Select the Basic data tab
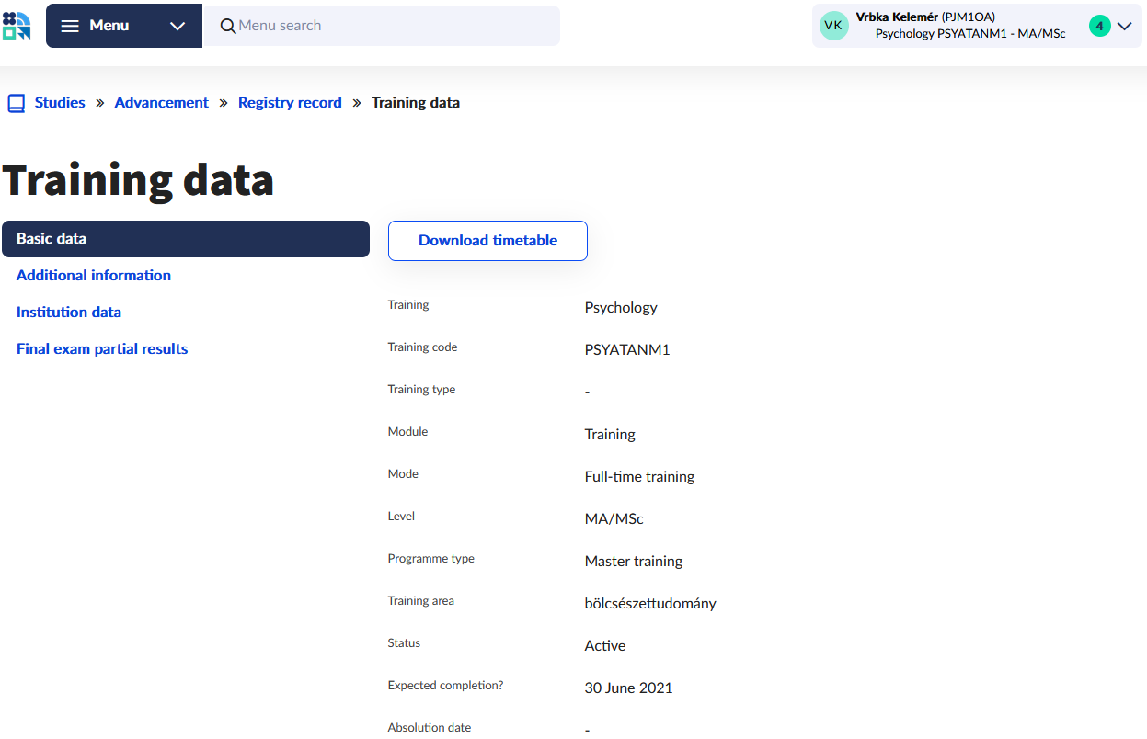The width and height of the screenshot is (1147, 739). pyautogui.click(x=185, y=239)
